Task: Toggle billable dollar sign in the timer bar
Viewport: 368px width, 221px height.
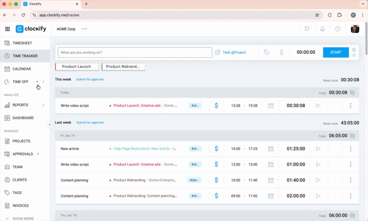Action: [x=282, y=52]
